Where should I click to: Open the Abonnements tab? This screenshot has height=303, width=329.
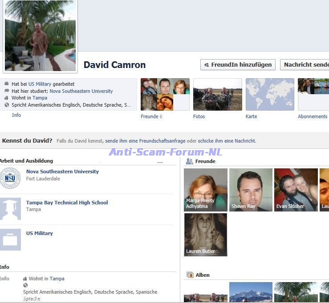tap(313, 116)
